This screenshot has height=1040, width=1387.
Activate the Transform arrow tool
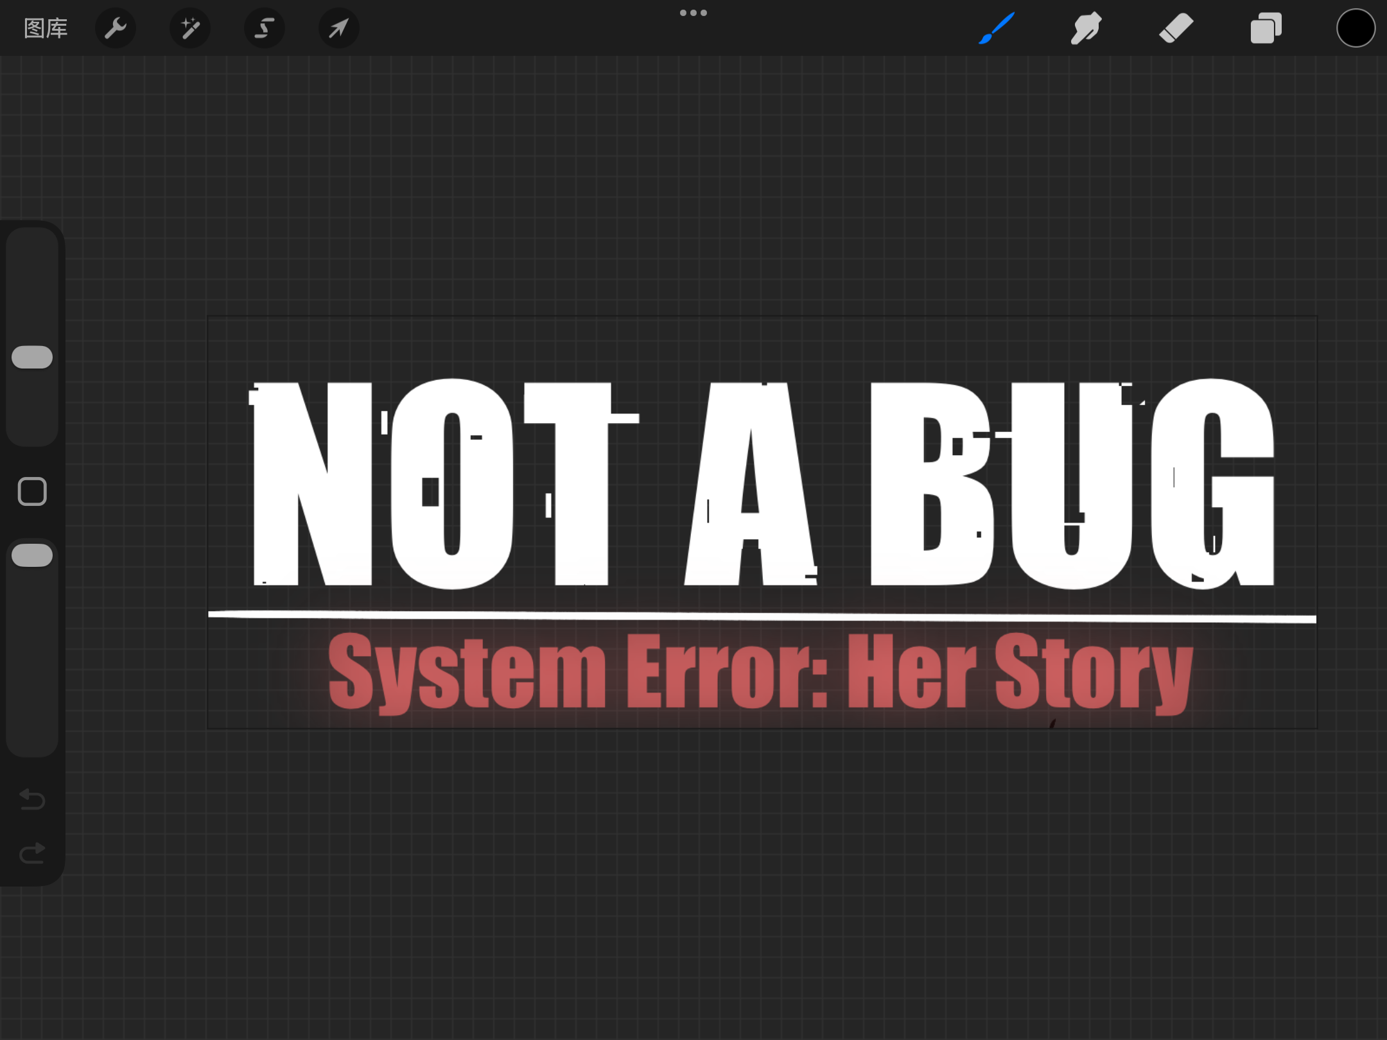pyautogui.click(x=339, y=28)
